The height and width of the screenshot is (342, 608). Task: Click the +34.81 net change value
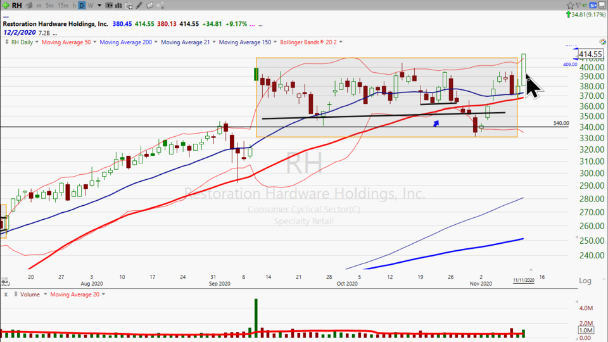pos(212,24)
